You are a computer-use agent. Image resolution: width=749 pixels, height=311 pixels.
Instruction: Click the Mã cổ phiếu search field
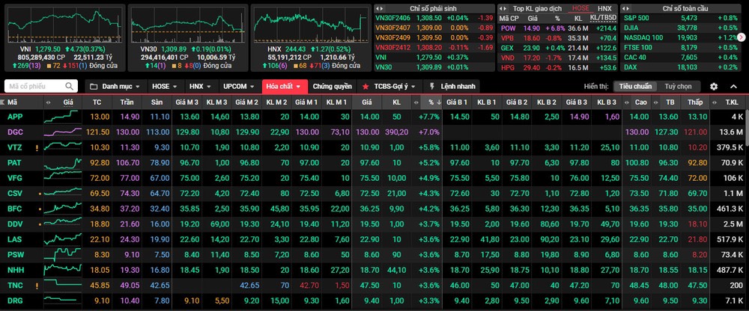pos(35,87)
